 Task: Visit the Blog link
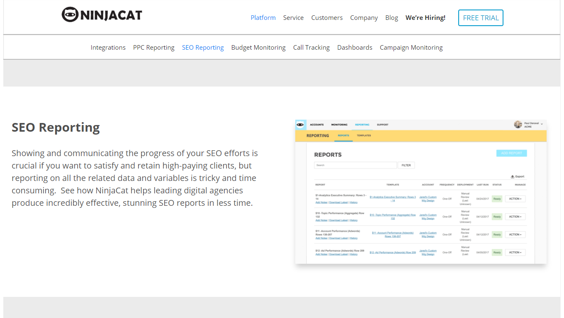(391, 18)
